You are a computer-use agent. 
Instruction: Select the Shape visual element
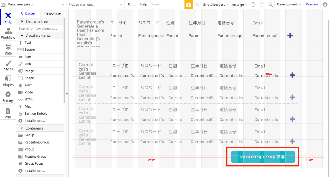[x=40, y=78]
